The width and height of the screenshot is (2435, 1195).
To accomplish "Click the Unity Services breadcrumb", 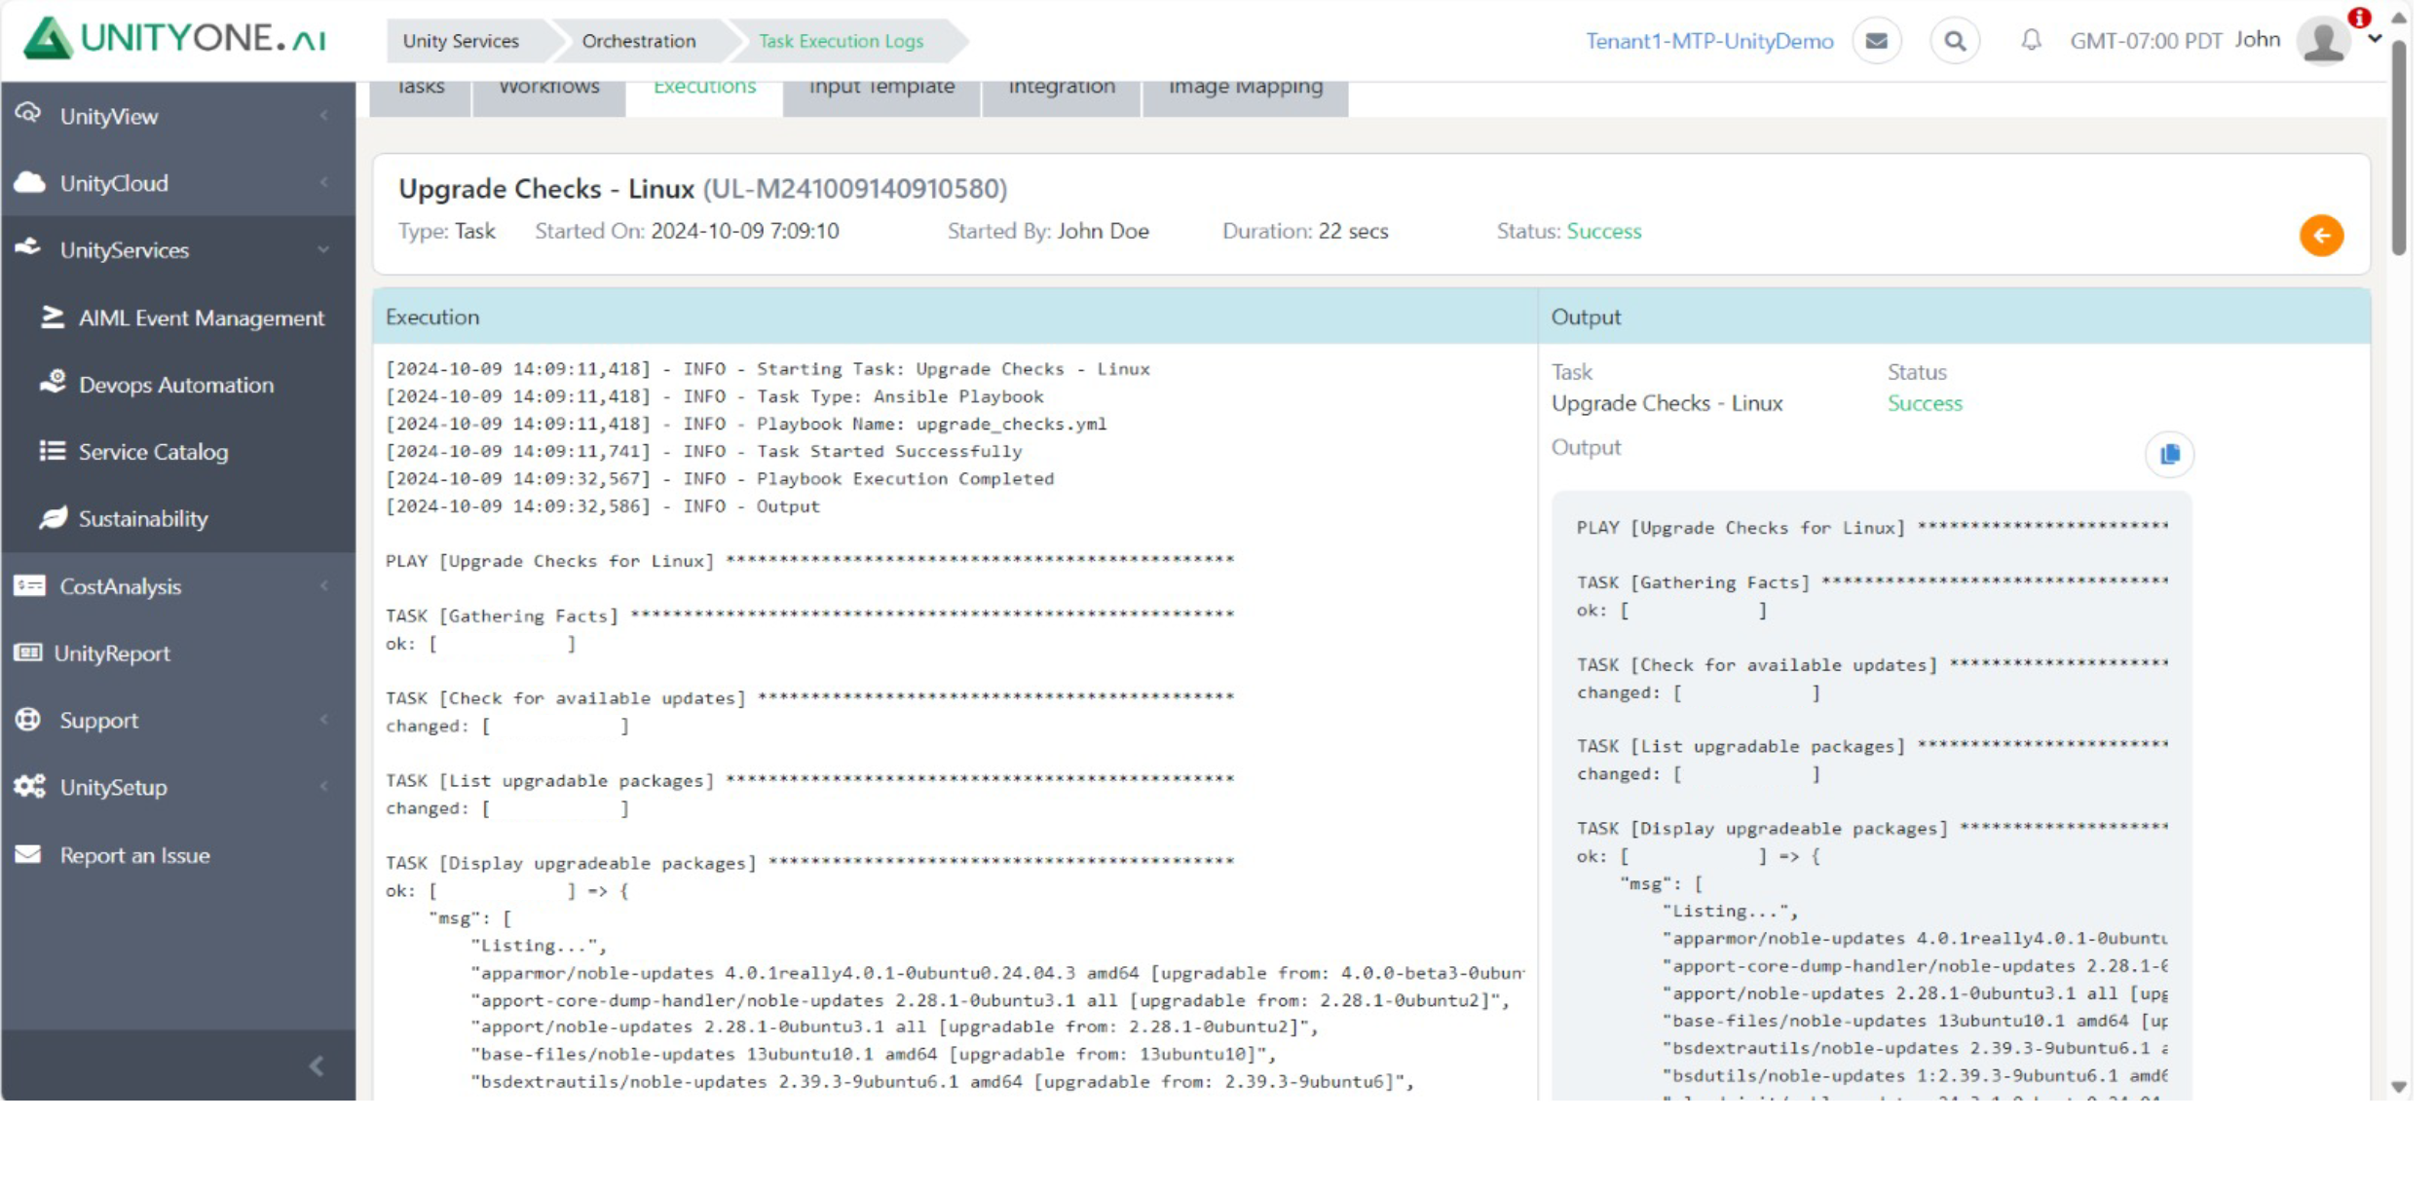I will 462,41.
